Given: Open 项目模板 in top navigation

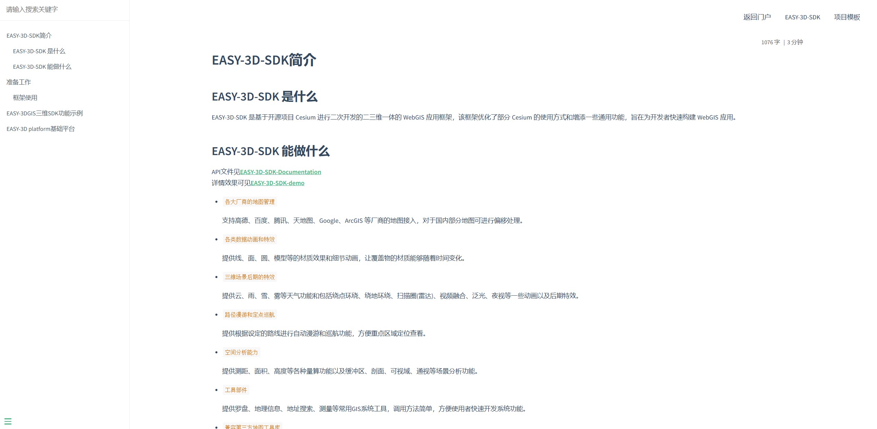Looking at the screenshot, I should 847,17.
